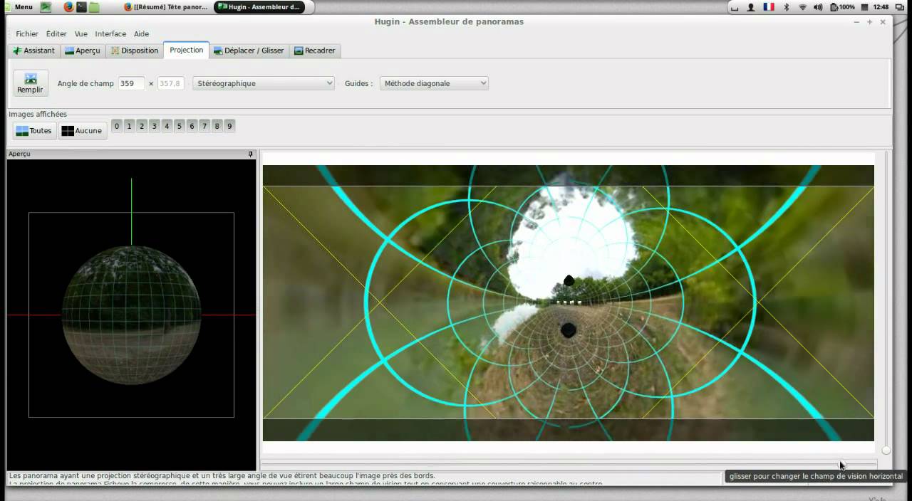Screen dimensions: 912x501
Task: Toggle image 9 visibility button
Action: tap(229, 126)
